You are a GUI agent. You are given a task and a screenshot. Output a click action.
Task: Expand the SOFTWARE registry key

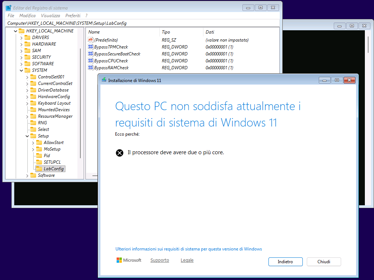point(22,64)
